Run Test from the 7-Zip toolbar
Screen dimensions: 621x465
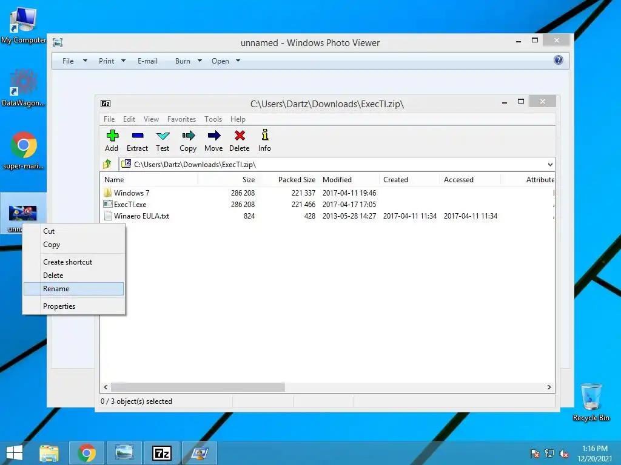pyautogui.click(x=163, y=140)
